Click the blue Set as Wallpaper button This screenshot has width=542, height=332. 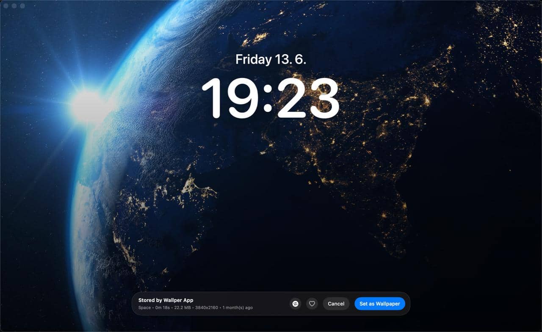(x=379, y=304)
